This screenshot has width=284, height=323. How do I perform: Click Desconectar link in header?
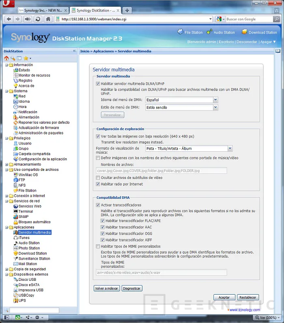pyautogui.click(x=247, y=42)
